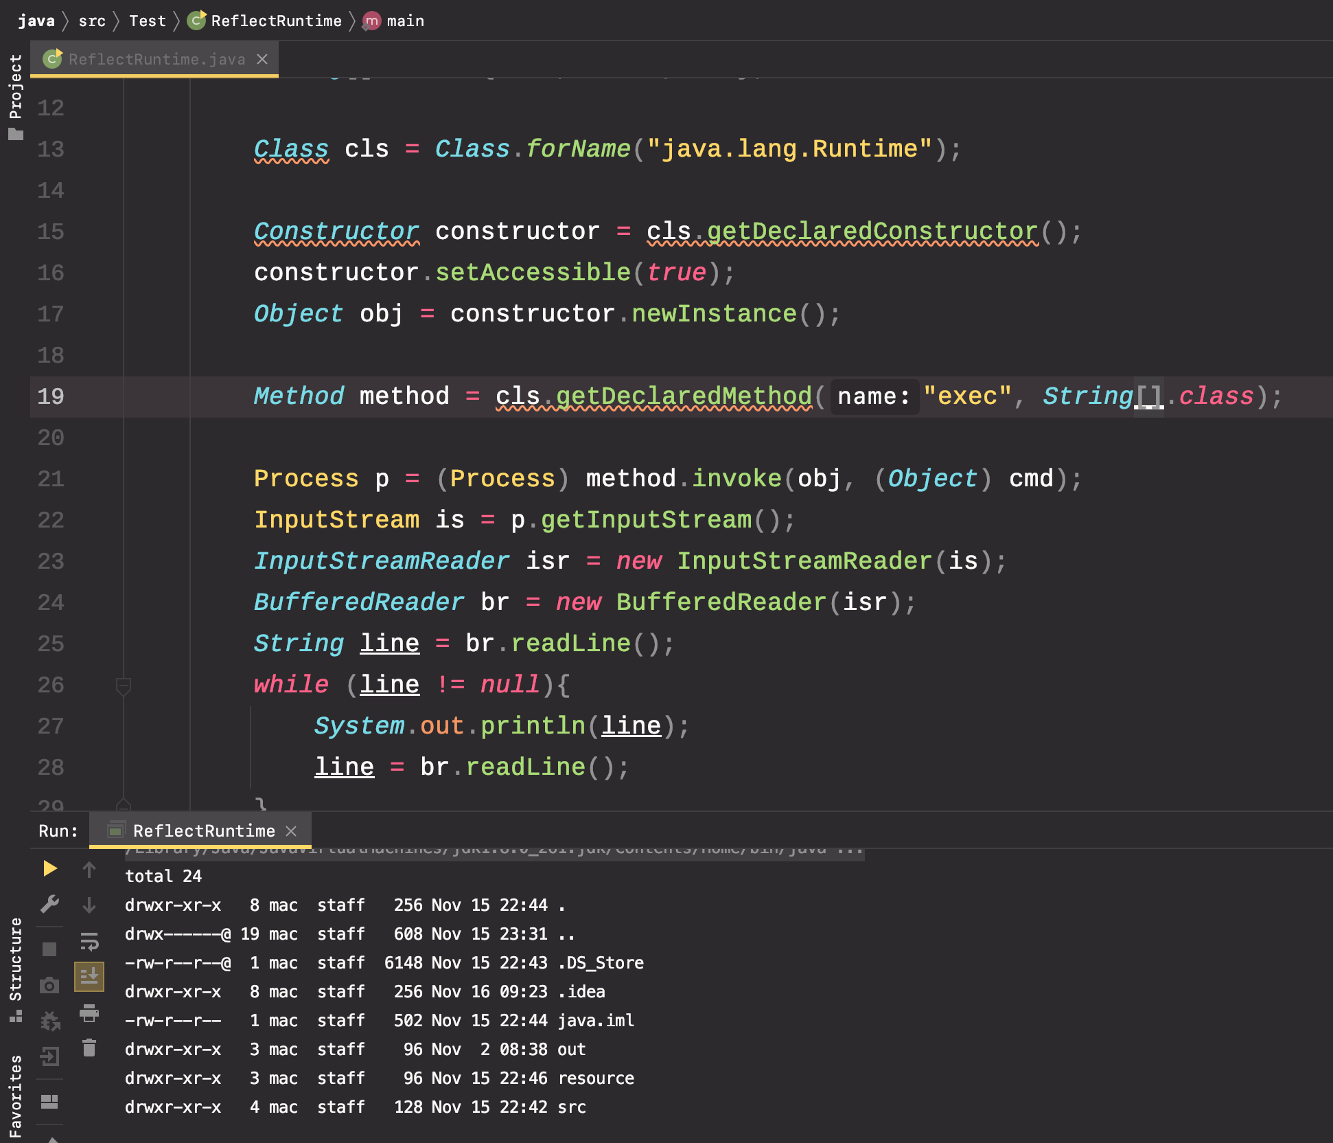The image size is (1333, 1143).
Task: Collapse the while loop fold marker
Action: pos(124,685)
